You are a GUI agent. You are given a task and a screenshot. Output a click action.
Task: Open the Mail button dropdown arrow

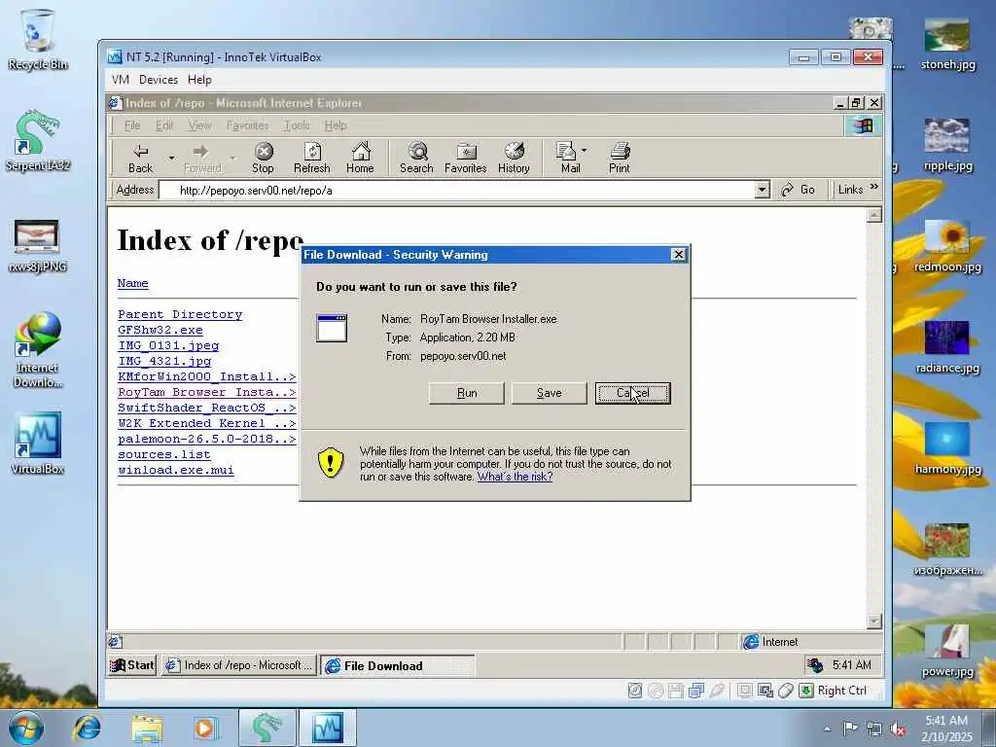pyautogui.click(x=585, y=151)
